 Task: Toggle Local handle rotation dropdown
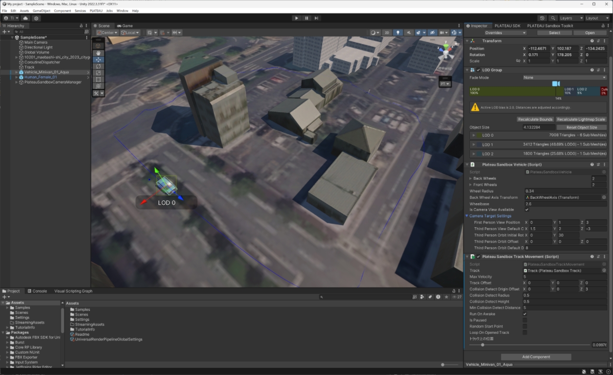130,33
